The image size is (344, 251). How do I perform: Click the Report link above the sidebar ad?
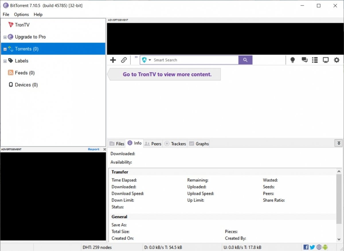click(93, 149)
